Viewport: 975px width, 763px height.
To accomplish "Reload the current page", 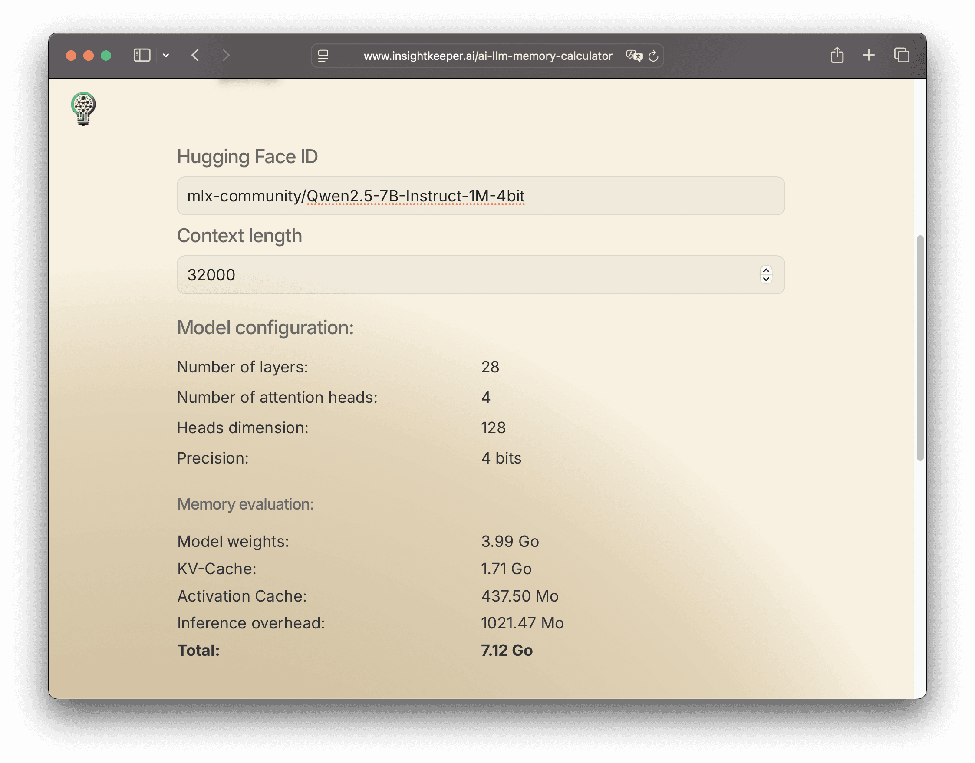I will click(x=653, y=56).
